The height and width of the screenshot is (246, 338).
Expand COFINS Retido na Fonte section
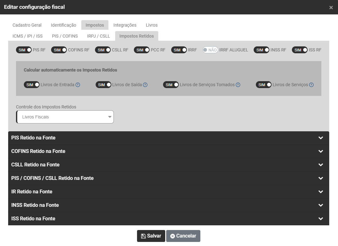click(x=168, y=151)
